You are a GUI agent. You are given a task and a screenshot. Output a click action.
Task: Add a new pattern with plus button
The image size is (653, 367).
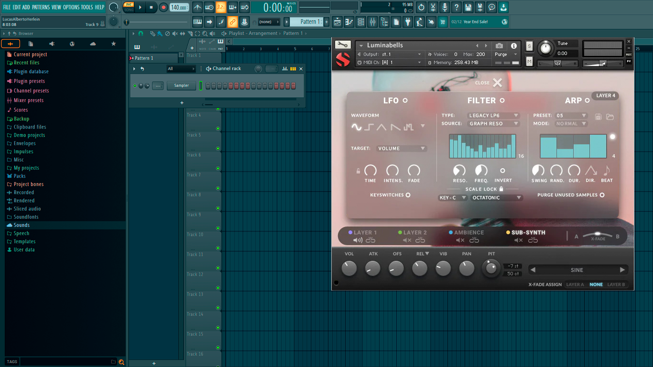coord(326,22)
